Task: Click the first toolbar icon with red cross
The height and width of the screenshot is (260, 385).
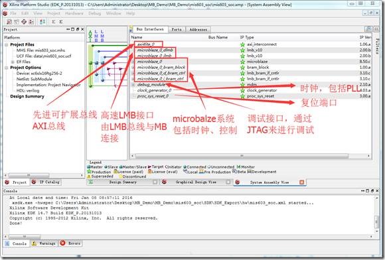Action: pos(9,22)
